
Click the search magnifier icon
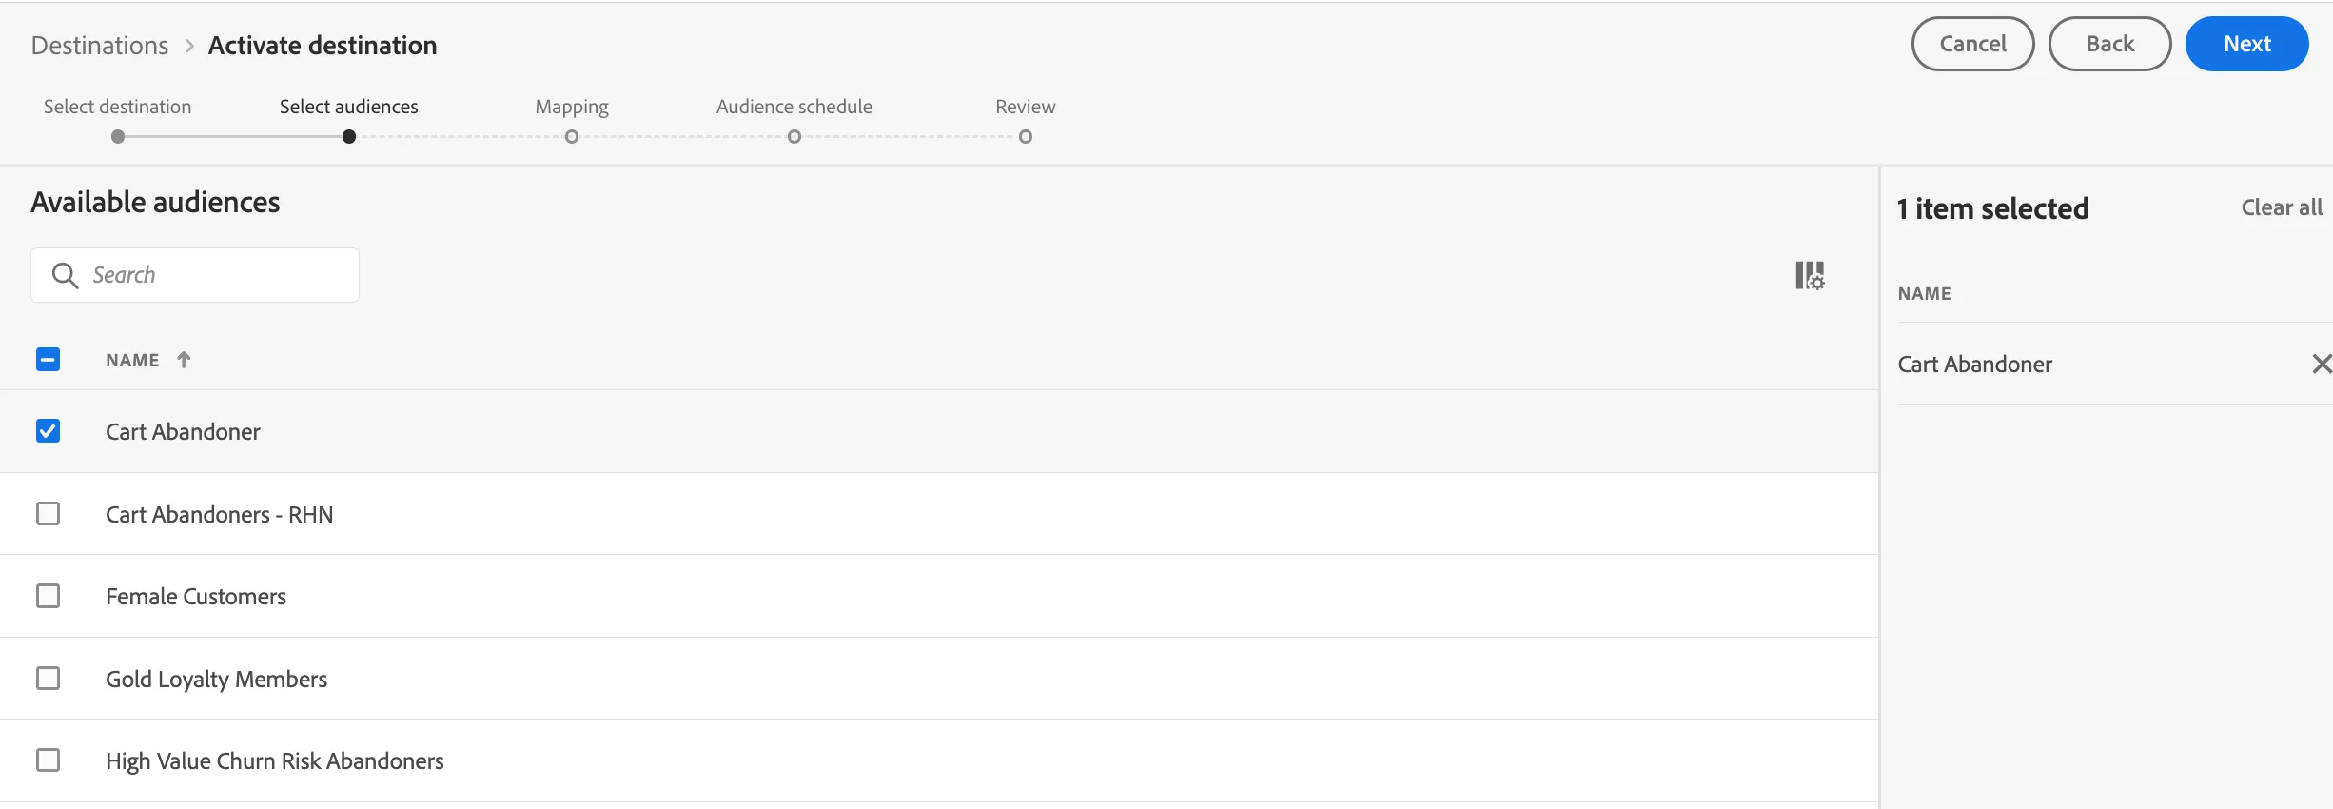(65, 275)
